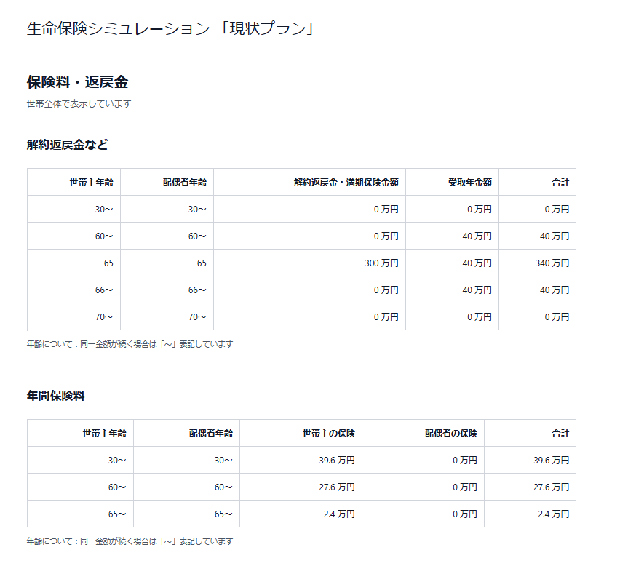Screen dimensions: 620x566
Task: Click 2.4 万円 in the 世帯主の保険 column
Action: point(338,514)
